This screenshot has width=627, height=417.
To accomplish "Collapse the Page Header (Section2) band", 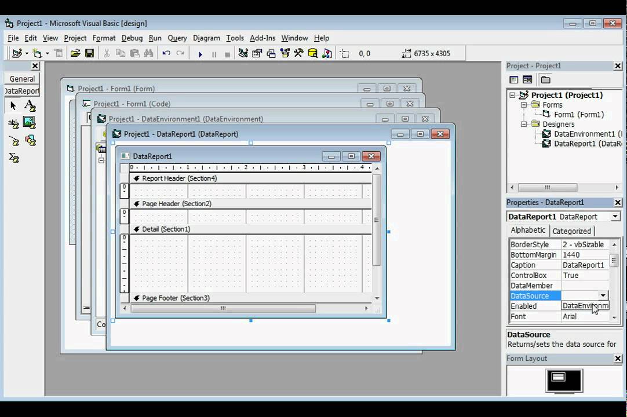I will [136, 204].
